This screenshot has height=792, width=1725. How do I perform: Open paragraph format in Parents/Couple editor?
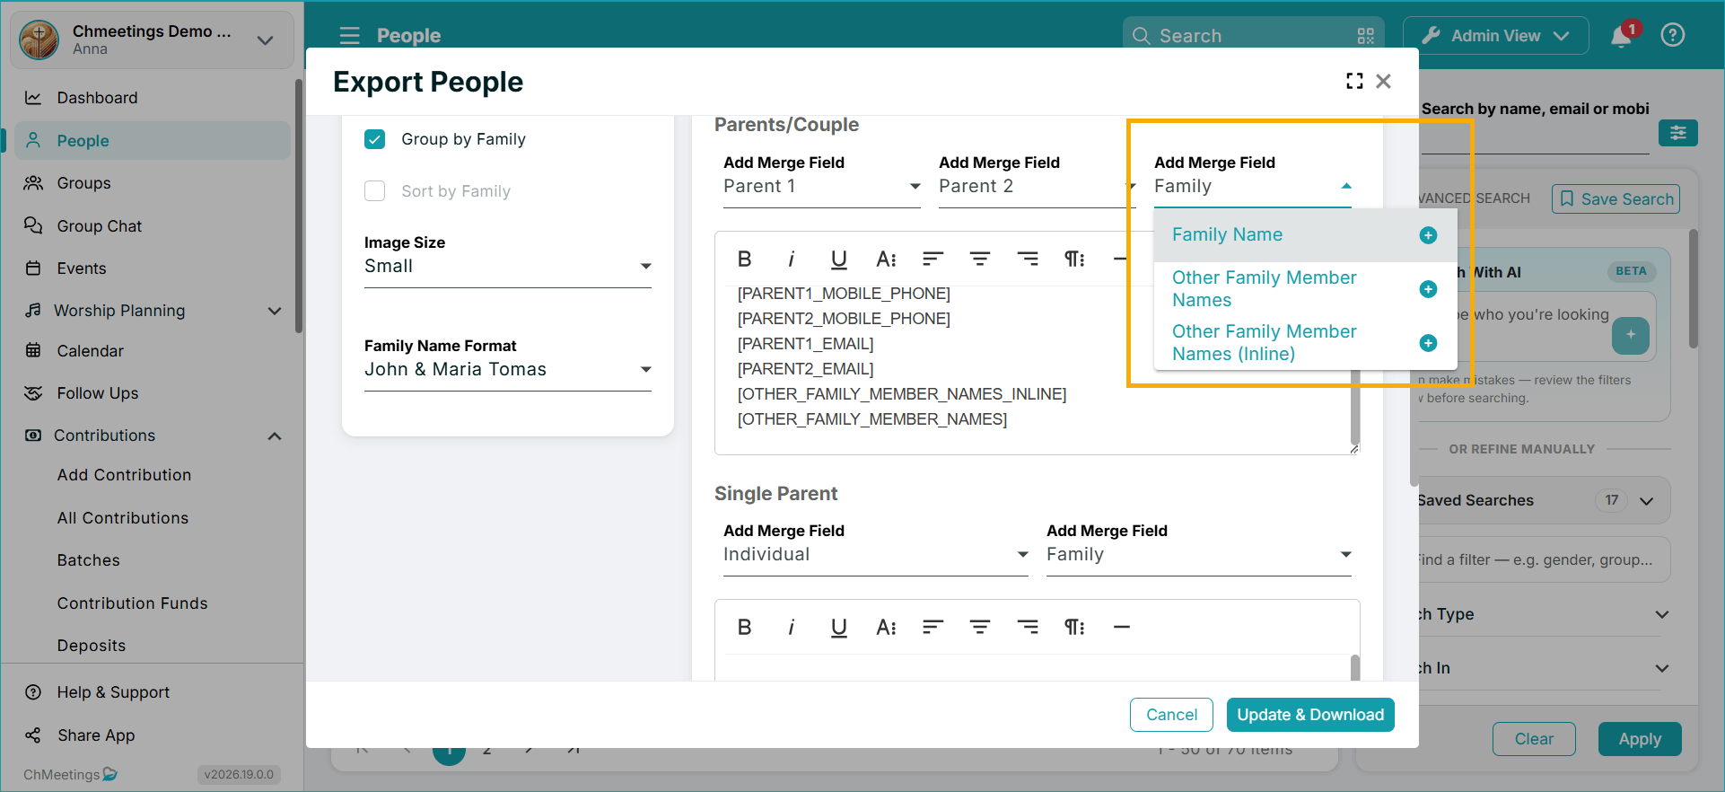click(x=1074, y=260)
